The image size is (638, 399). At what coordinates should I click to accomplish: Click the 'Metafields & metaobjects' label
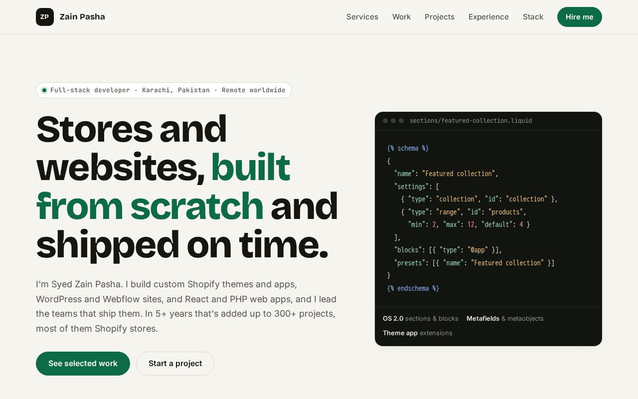pos(505,319)
